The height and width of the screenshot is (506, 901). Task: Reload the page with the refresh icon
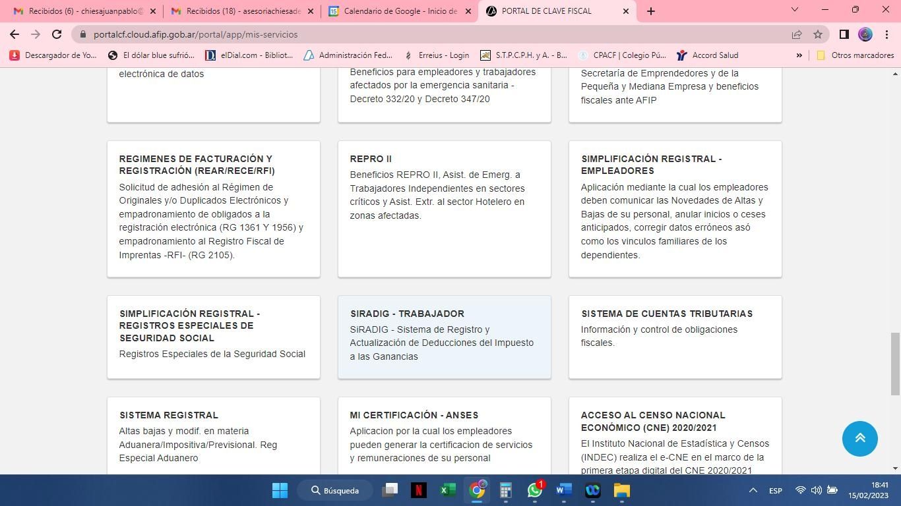pyautogui.click(x=57, y=34)
